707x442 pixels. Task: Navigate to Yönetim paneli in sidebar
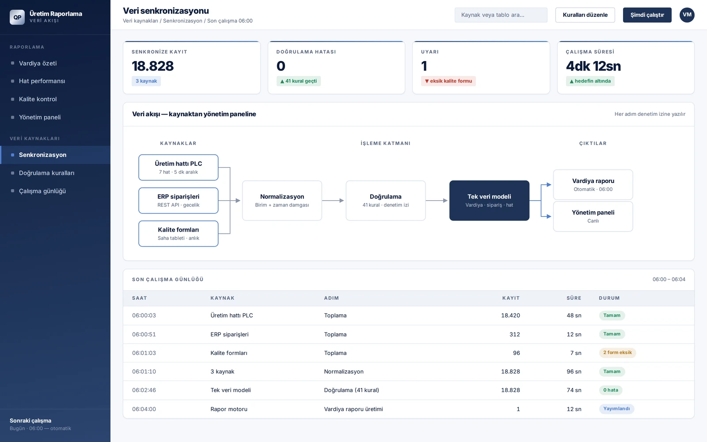click(55, 117)
